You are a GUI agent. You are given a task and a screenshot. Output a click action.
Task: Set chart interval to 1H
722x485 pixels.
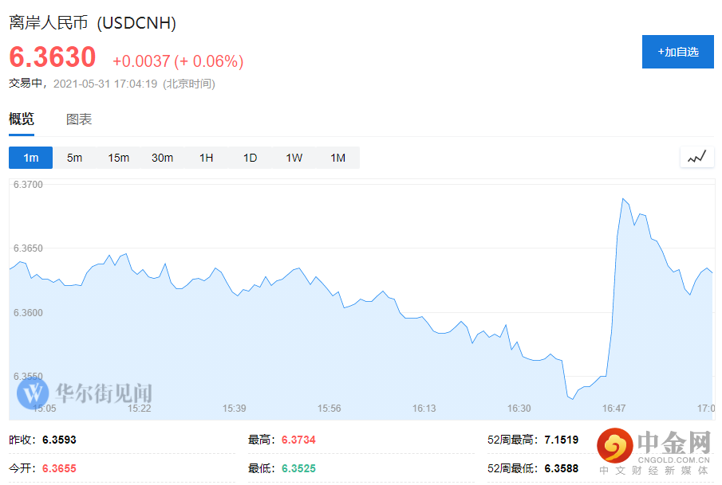tap(206, 158)
